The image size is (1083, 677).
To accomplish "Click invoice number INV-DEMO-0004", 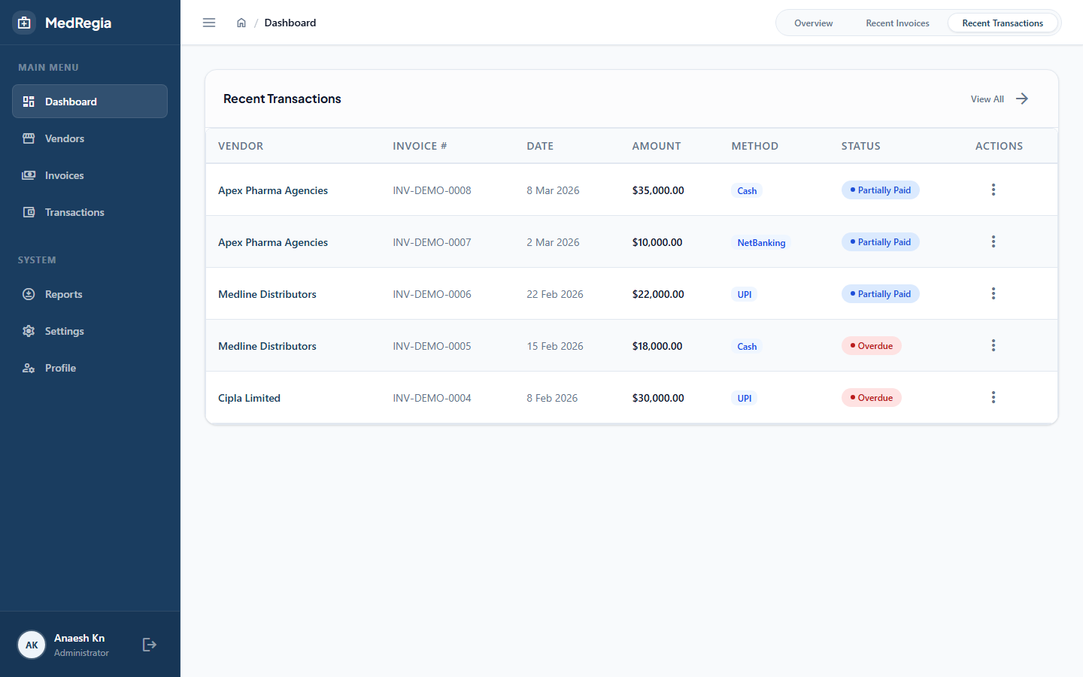I will tap(432, 398).
